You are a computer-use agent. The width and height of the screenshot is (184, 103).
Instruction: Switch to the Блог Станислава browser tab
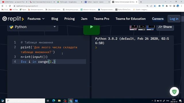(x=42, y=2)
